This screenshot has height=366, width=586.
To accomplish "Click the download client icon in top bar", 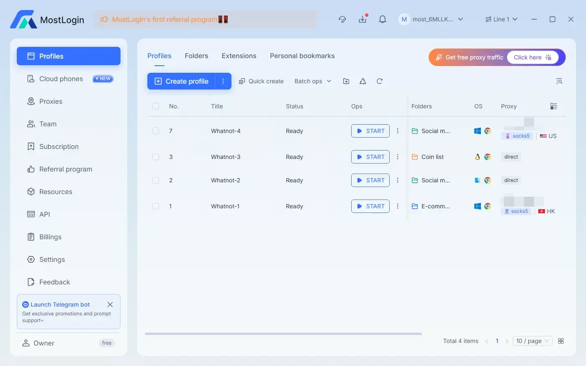I will [362, 19].
